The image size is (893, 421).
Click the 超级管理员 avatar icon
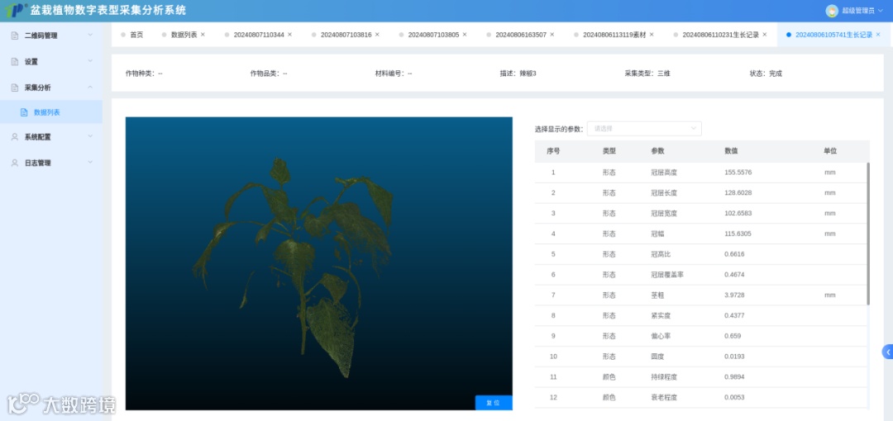click(832, 10)
